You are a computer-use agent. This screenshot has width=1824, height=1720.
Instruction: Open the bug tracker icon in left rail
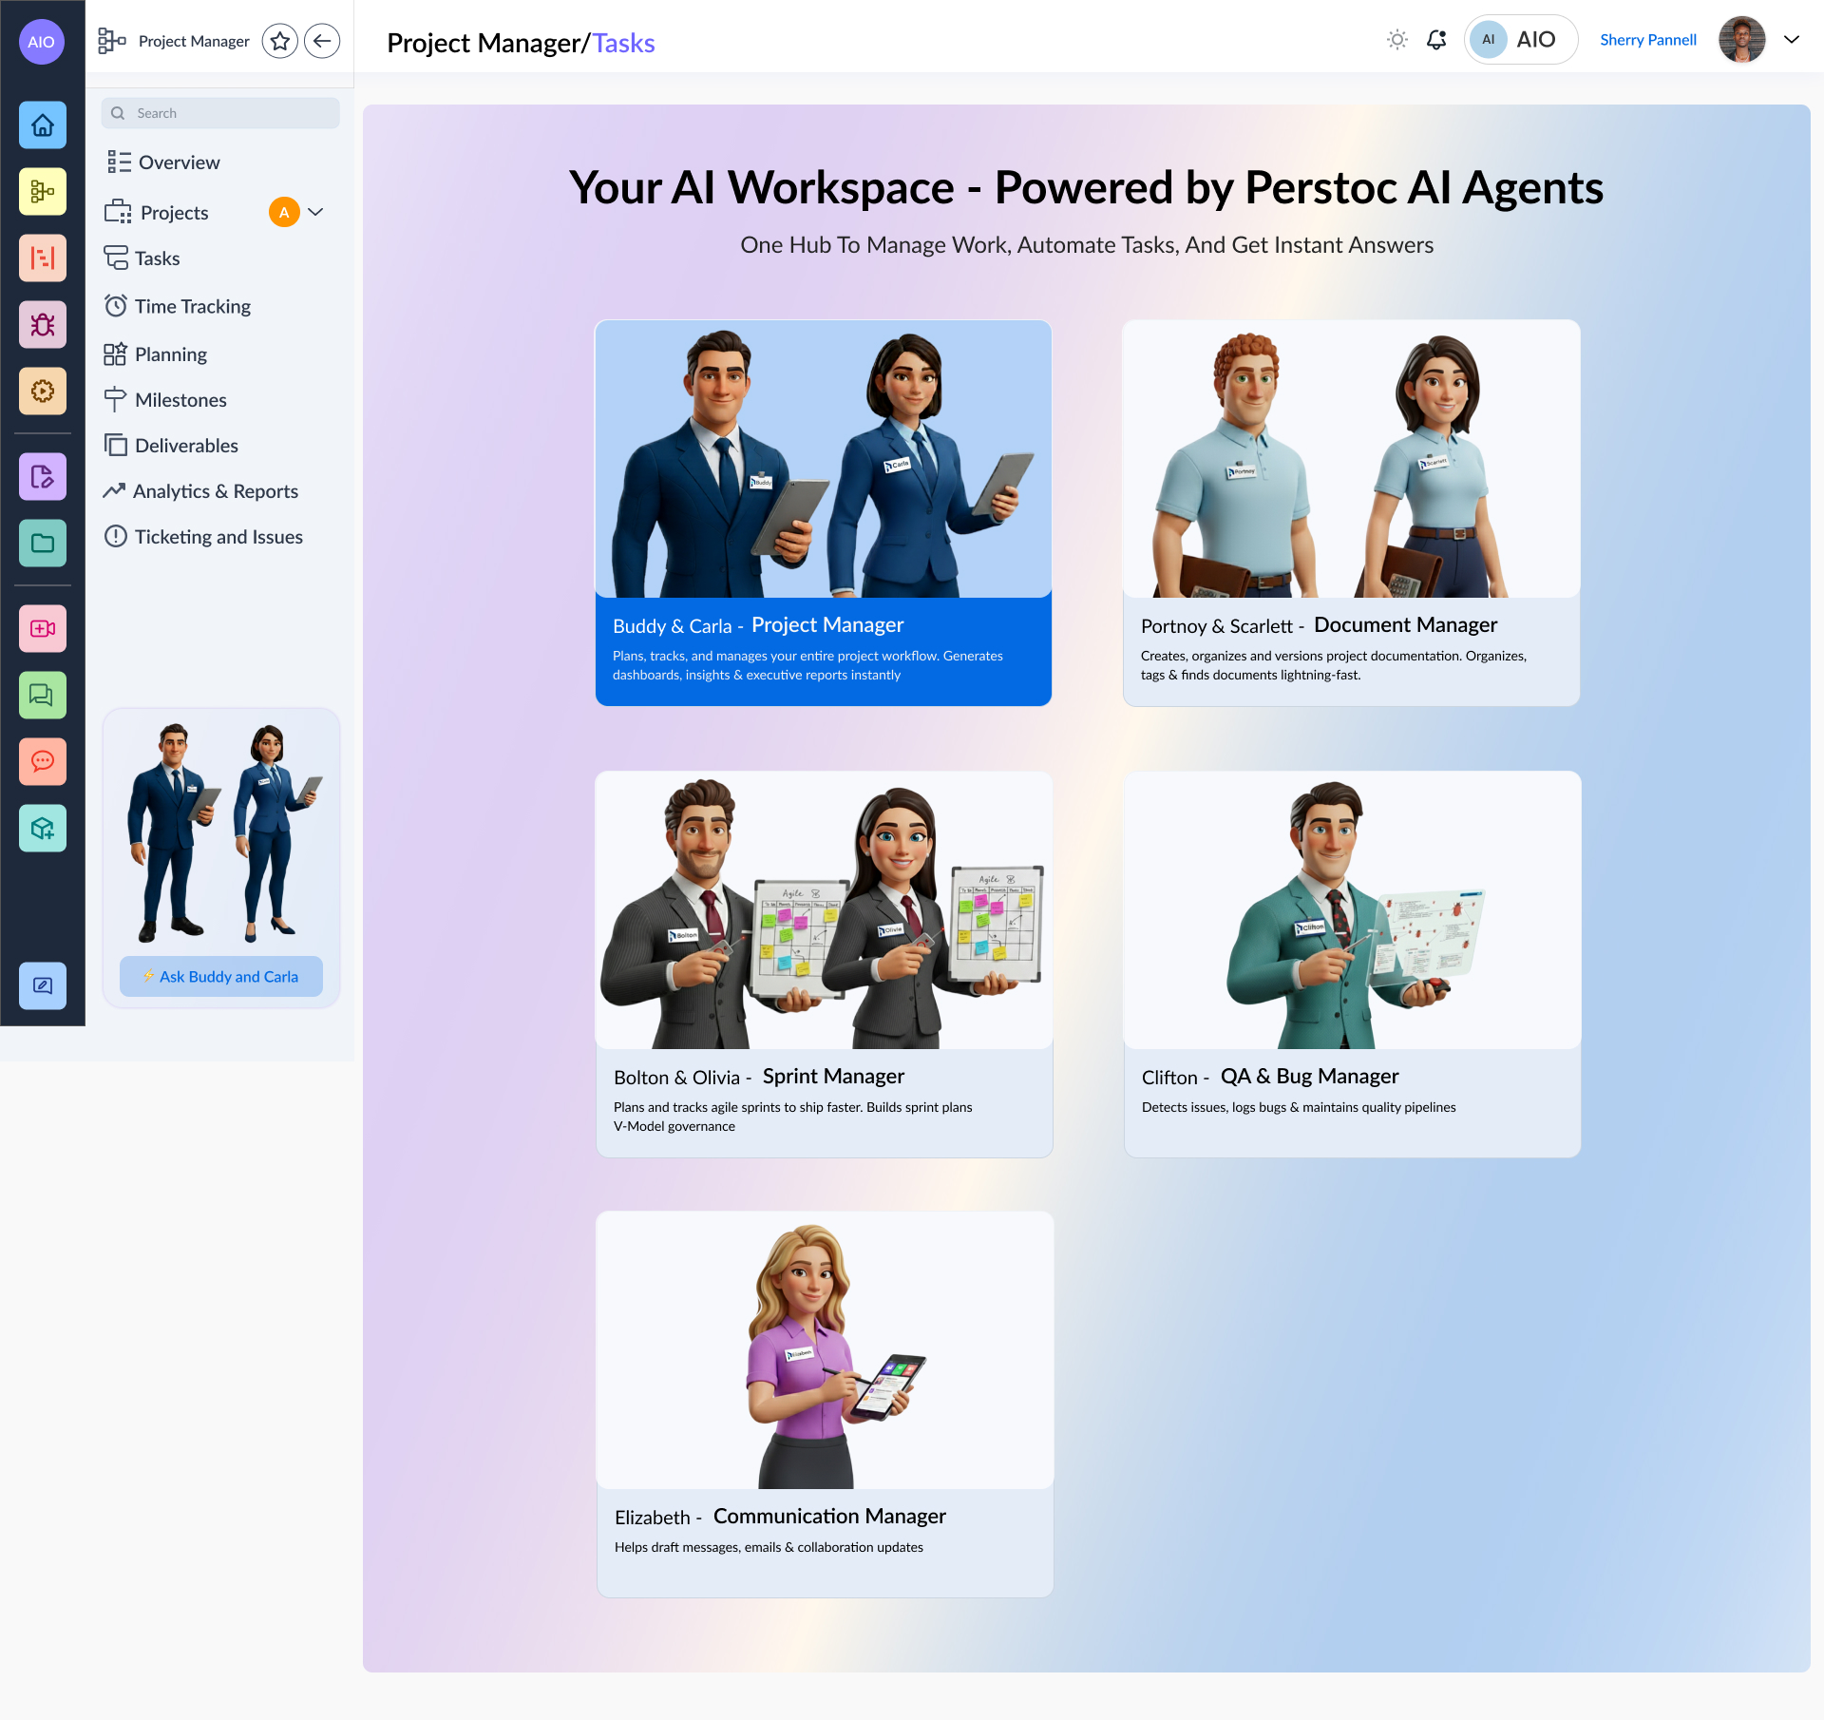(43, 325)
